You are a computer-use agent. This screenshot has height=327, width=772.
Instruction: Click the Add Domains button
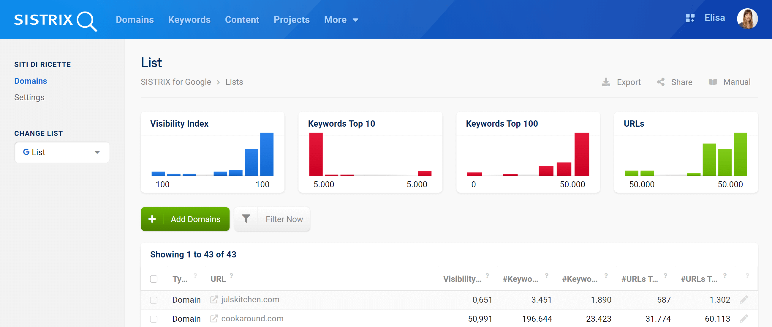185,219
